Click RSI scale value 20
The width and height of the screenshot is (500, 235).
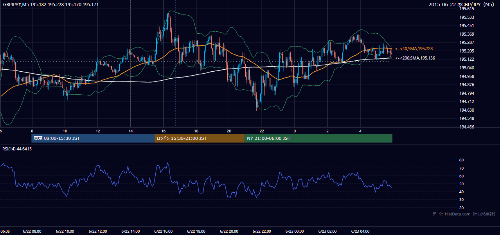(461, 208)
